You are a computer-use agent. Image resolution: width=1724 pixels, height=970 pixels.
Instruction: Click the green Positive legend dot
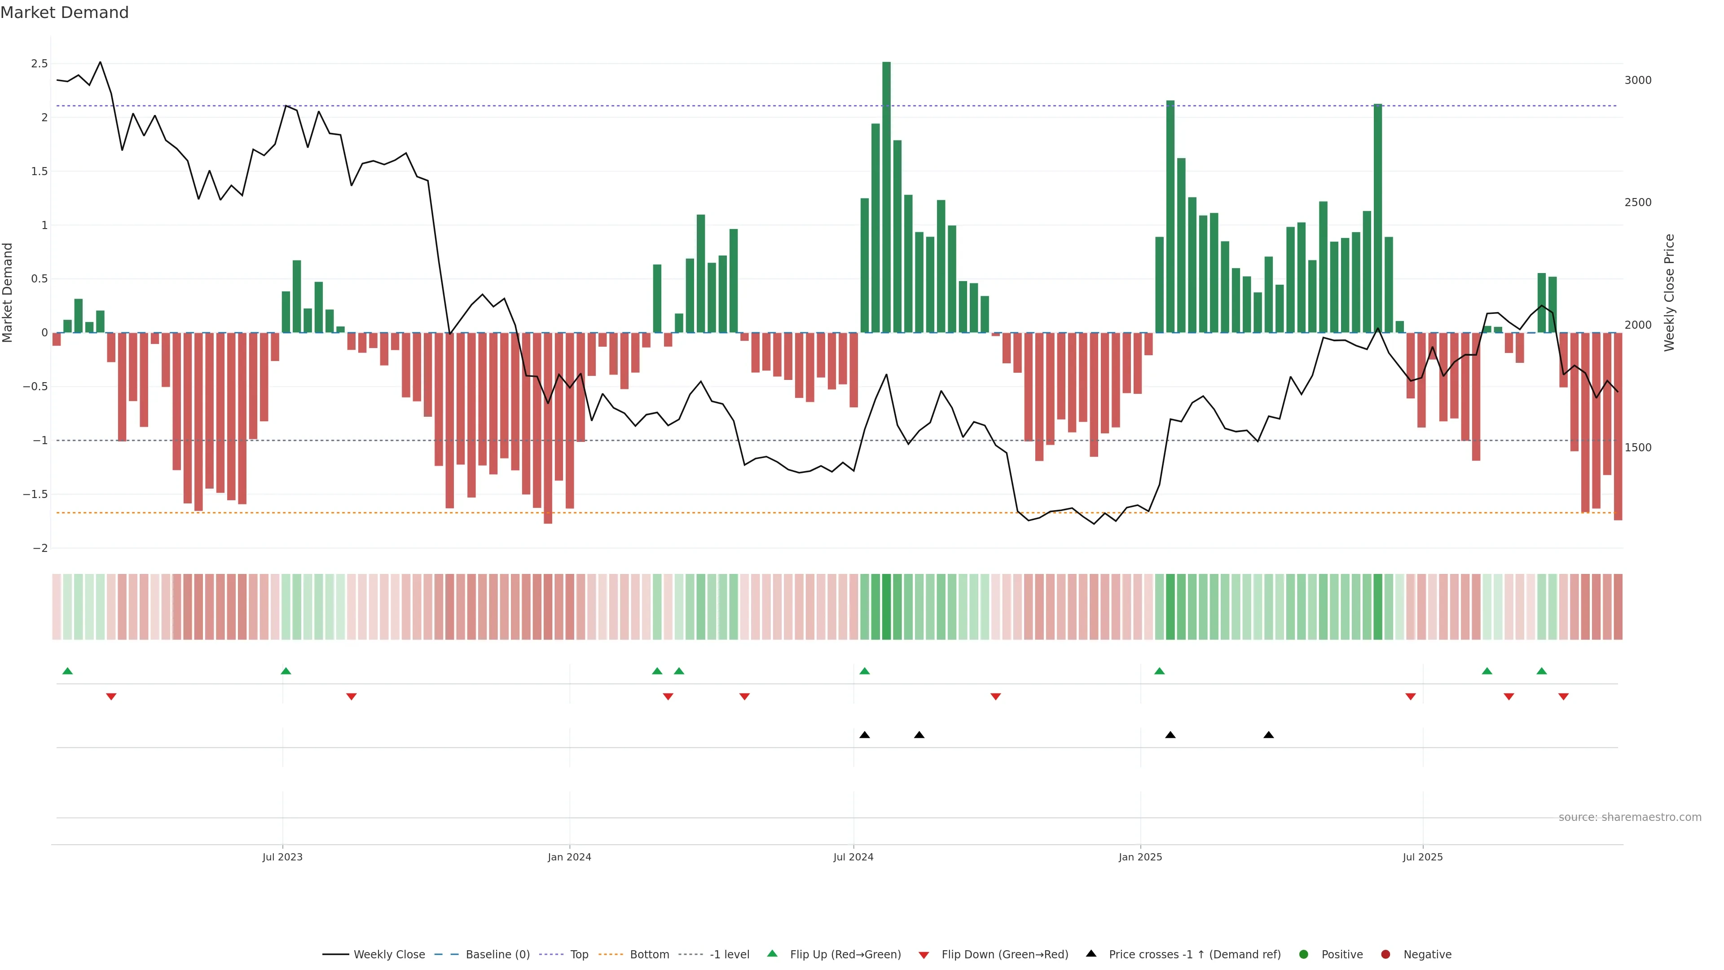[1303, 955]
